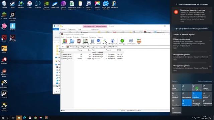Run the Тест archive test tool

79,42
